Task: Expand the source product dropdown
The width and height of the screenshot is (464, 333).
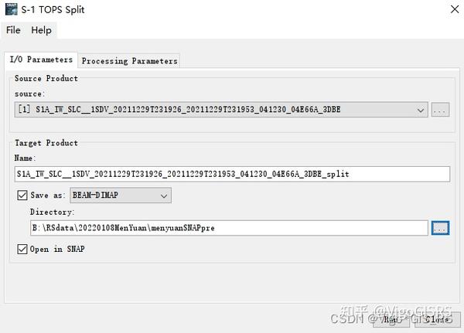Action: pyautogui.click(x=421, y=110)
